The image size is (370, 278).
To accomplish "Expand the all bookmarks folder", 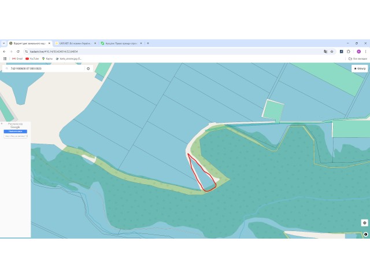I will tap(358, 58).
